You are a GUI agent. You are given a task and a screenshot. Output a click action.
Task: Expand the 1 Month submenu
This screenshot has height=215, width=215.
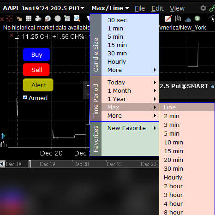click(130, 91)
